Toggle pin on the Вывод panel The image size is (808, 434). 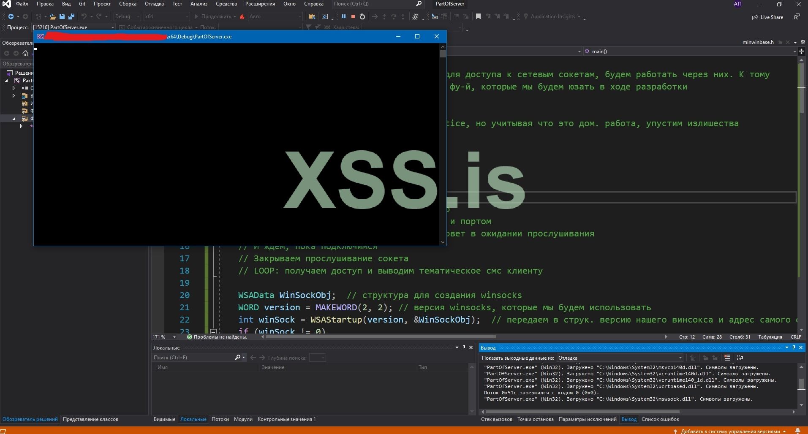pos(794,347)
